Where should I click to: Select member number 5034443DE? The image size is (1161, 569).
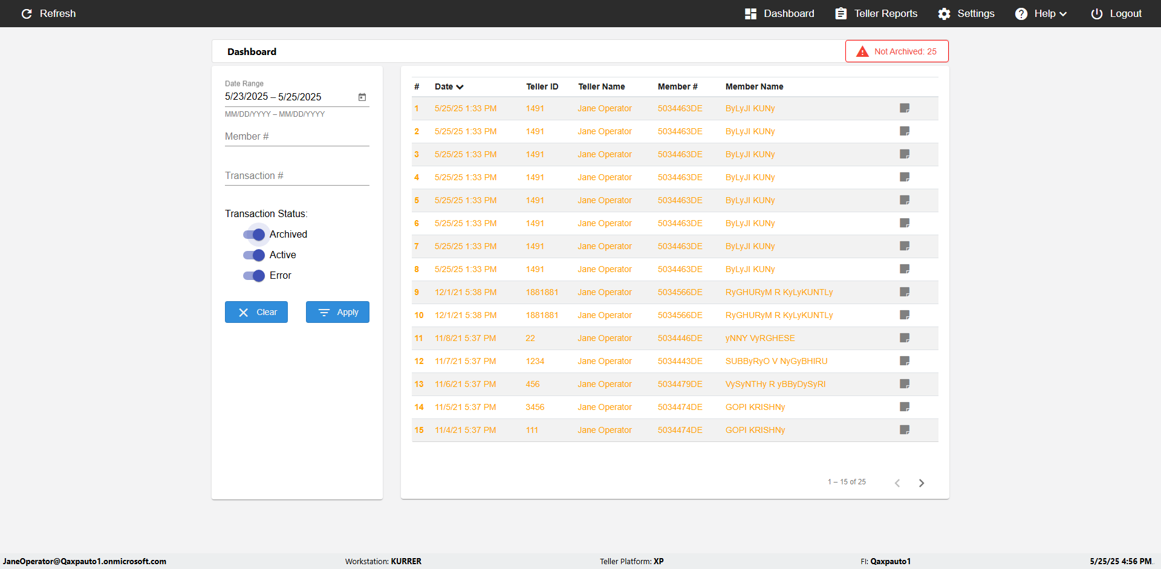pos(680,361)
